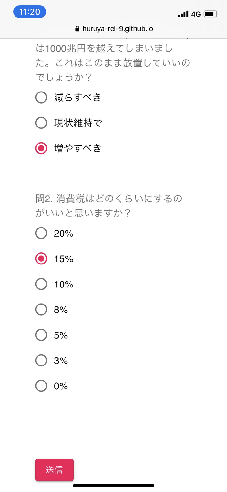Tap the home indicator bar

113,485
